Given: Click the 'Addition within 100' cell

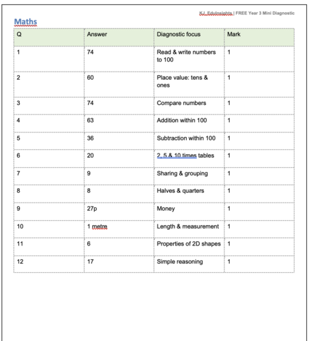Looking at the screenshot, I should pos(189,123).
